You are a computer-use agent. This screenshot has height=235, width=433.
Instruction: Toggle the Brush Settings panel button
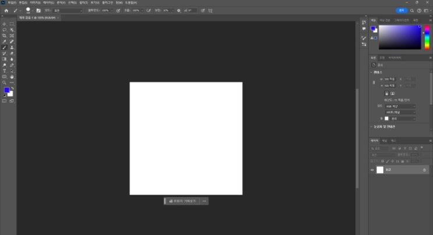pyautogui.click(x=38, y=10)
